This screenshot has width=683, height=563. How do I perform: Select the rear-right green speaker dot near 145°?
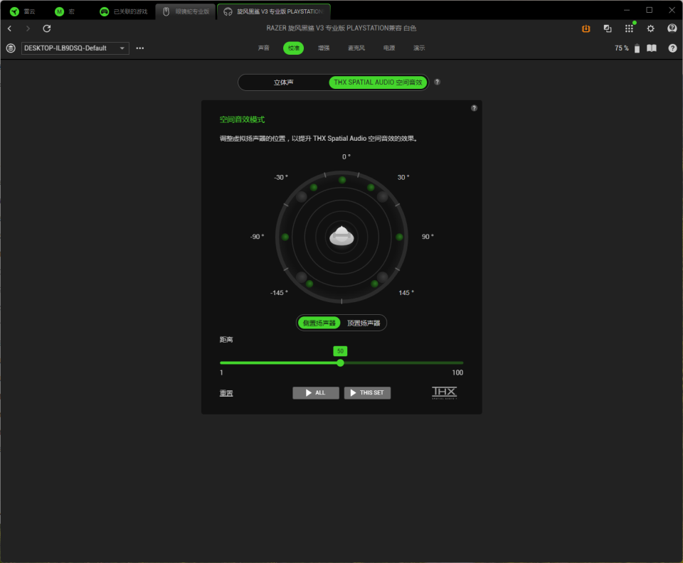374,284
